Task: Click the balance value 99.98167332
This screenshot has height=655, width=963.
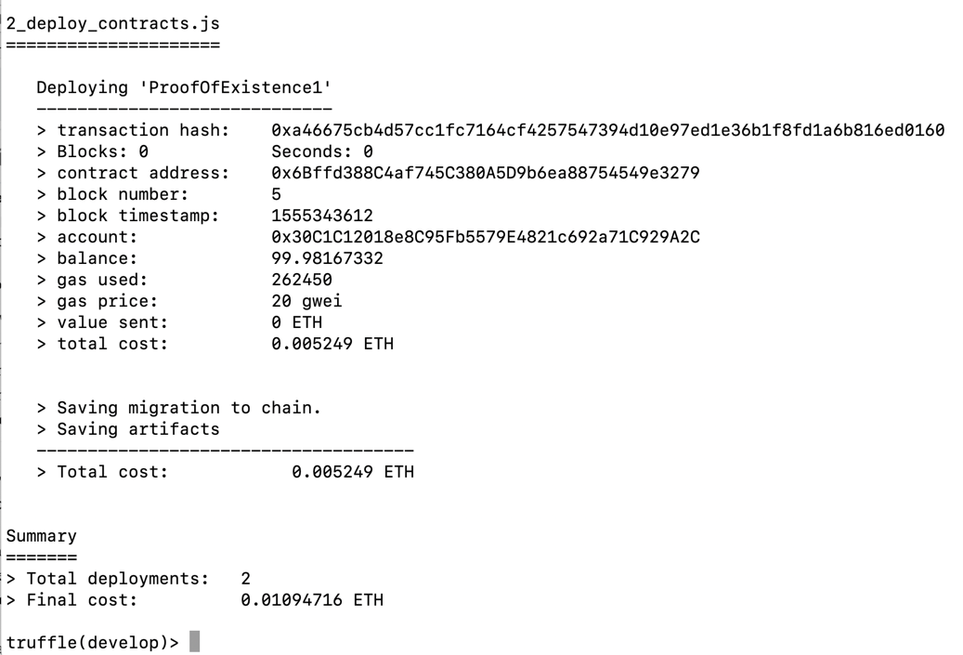Action: coord(327,258)
